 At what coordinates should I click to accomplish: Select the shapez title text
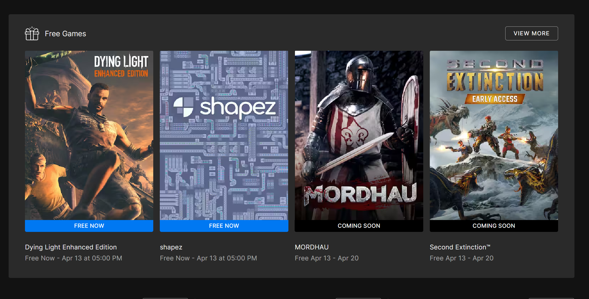tap(171, 247)
